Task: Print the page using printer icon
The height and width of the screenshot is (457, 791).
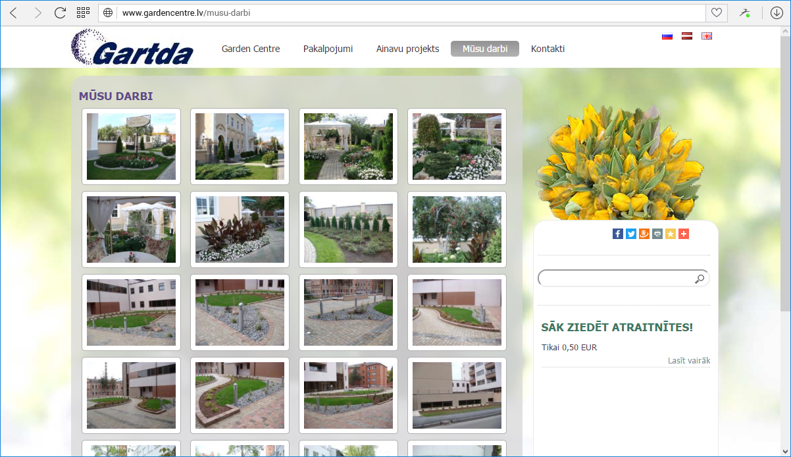Action: (x=657, y=234)
